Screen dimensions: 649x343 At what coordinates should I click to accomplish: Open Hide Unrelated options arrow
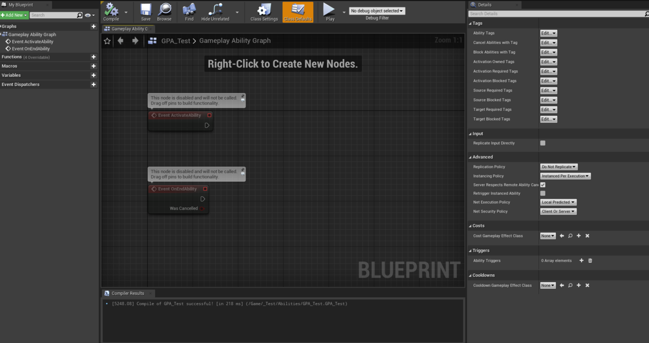click(x=237, y=11)
